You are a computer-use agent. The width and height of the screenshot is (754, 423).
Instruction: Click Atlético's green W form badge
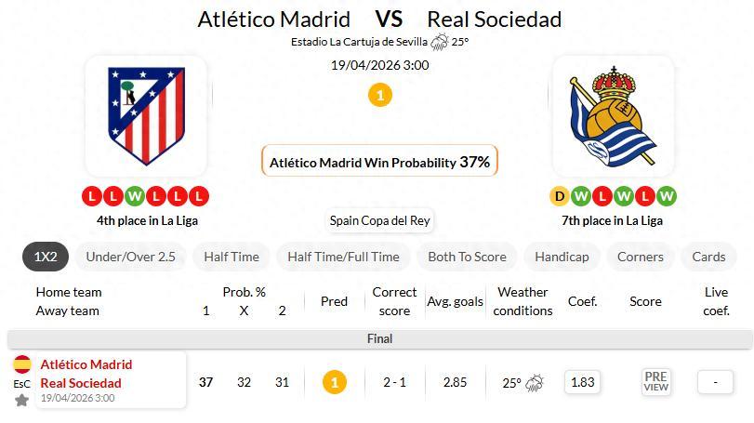click(134, 196)
